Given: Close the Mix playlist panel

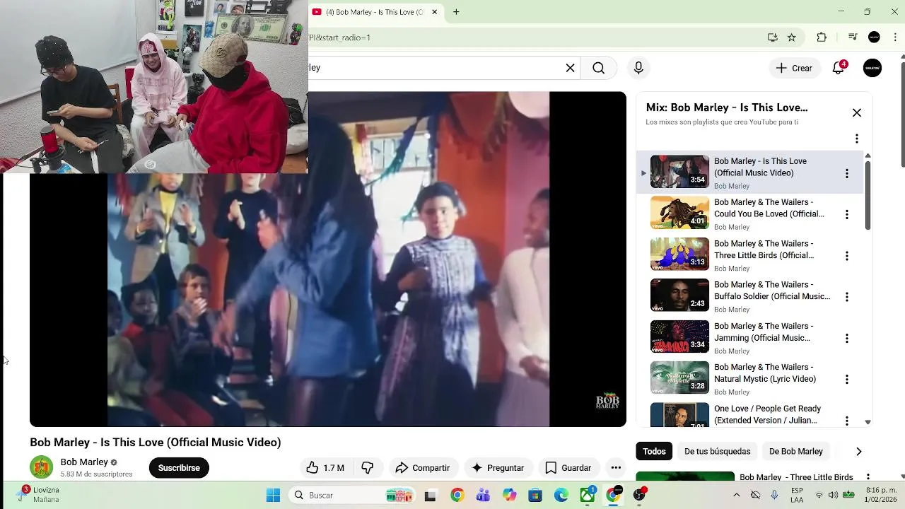Looking at the screenshot, I should pos(857,112).
